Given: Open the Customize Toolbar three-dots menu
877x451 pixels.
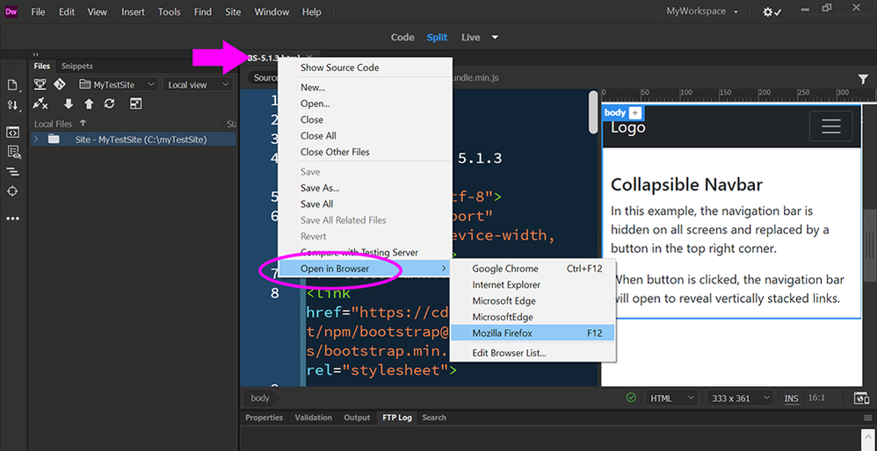Looking at the screenshot, I should point(12,218).
